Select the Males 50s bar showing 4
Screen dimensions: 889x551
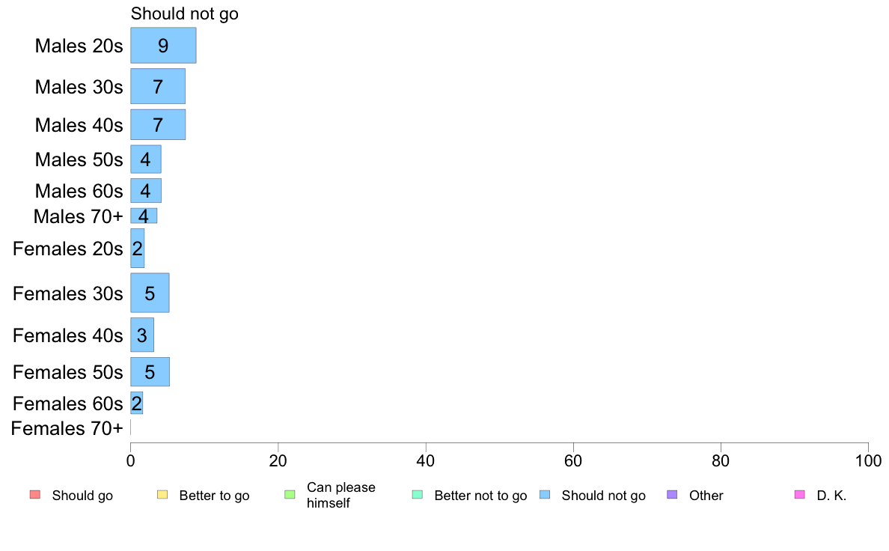[146, 159]
